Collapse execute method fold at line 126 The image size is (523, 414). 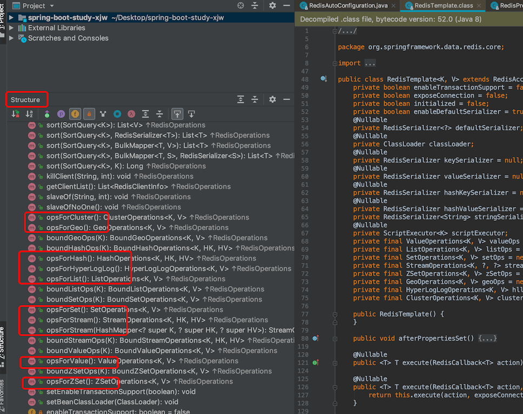335,387
